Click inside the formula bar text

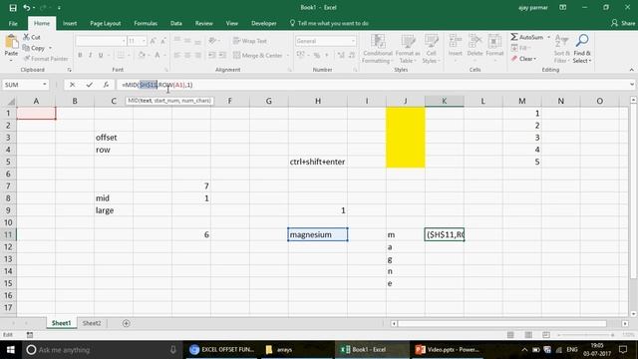pos(157,85)
